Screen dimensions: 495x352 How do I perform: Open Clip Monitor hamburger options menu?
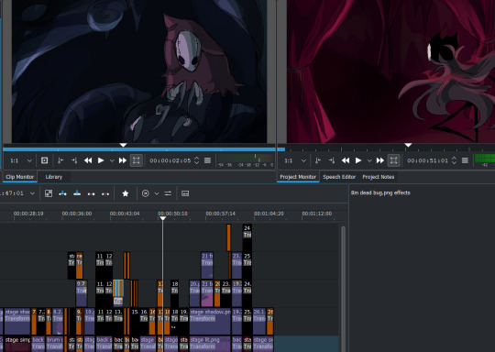[x=207, y=160]
